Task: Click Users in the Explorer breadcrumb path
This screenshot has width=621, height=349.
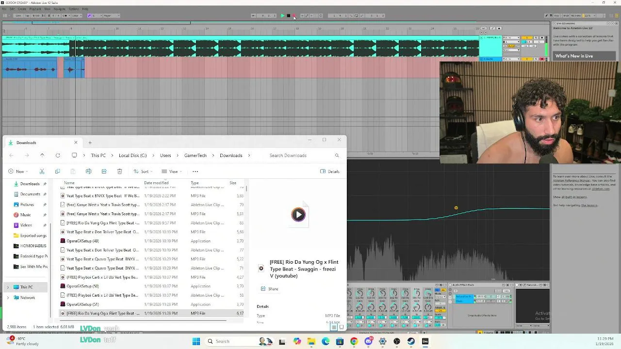Action: (165, 155)
